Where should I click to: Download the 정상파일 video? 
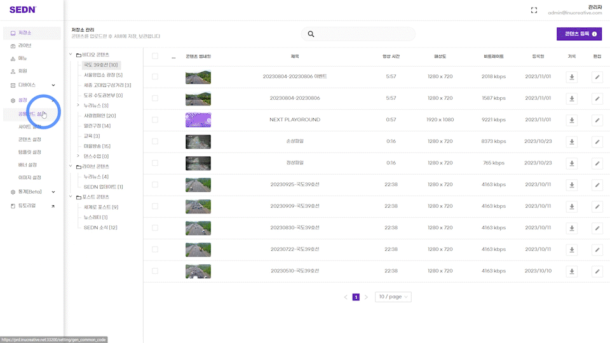click(x=571, y=163)
